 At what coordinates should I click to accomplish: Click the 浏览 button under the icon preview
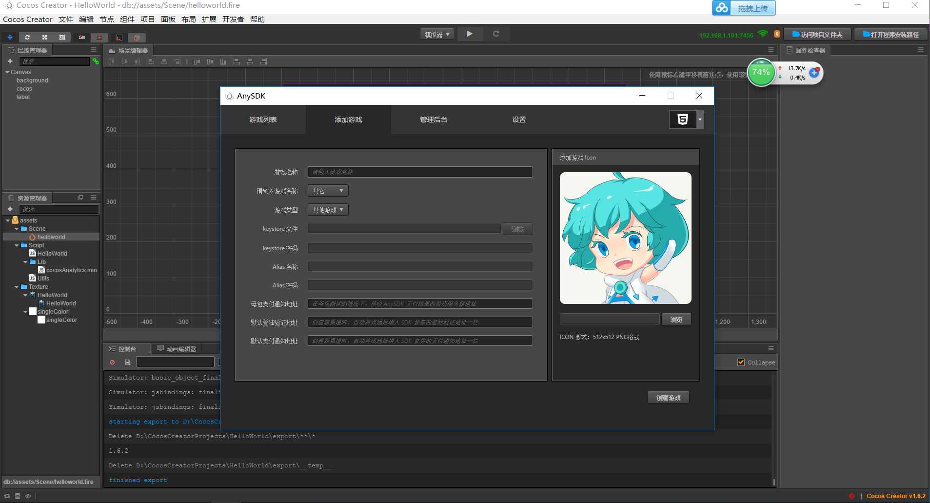pyautogui.click(x=676, y=320)
